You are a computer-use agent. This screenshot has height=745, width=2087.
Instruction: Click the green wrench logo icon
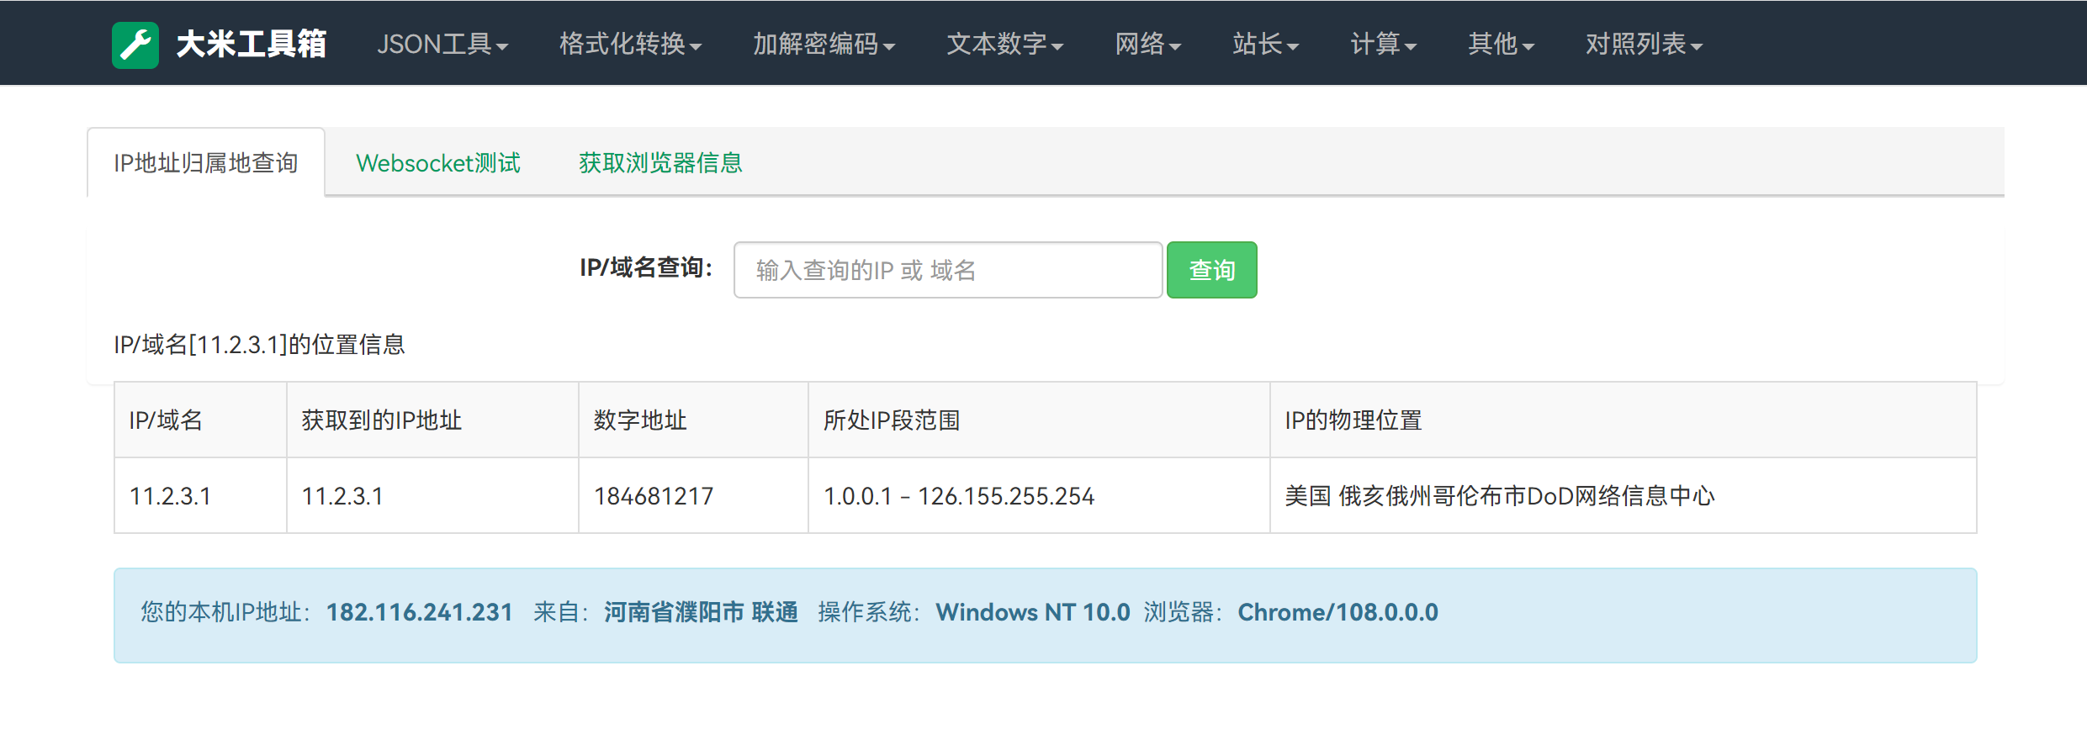pyautogui.click(x=135, y=45)
